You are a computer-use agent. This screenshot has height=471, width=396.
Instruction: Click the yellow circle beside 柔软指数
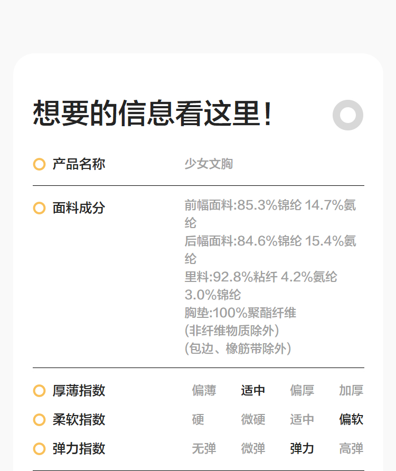(39, 420)
